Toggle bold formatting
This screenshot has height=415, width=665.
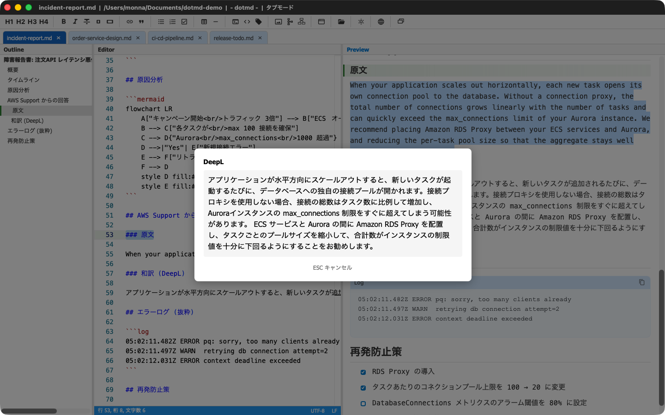pos(64,22)
